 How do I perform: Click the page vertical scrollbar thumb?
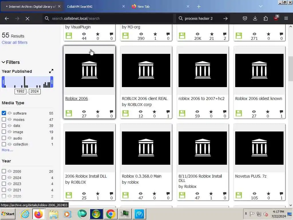tap(290, 69)
